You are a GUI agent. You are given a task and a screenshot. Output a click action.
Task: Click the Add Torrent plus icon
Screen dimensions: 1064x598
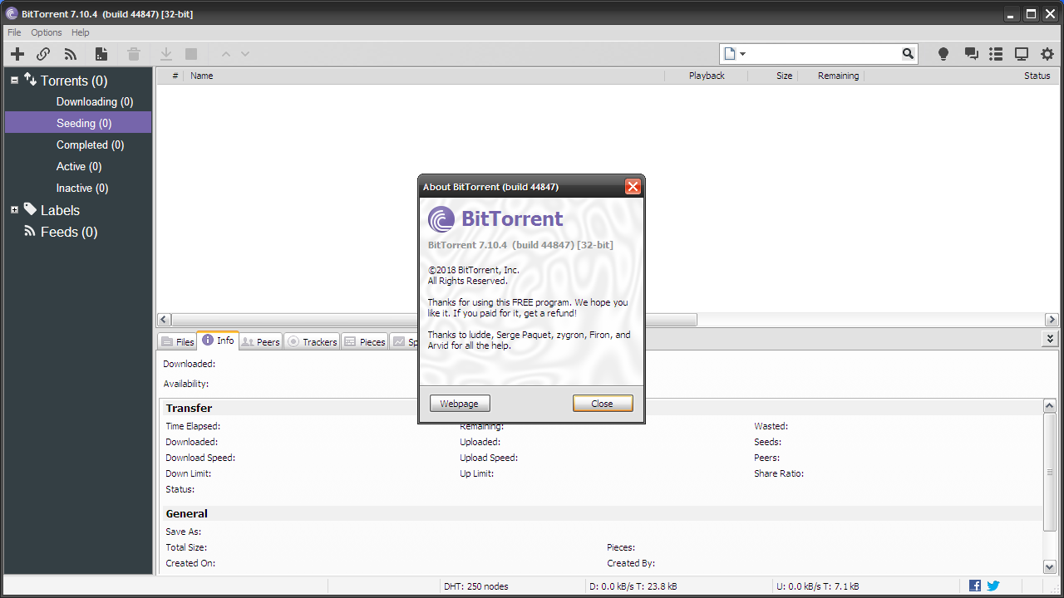pos(17,54)
